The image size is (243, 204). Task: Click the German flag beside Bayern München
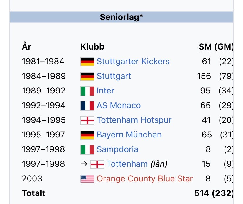87,135
